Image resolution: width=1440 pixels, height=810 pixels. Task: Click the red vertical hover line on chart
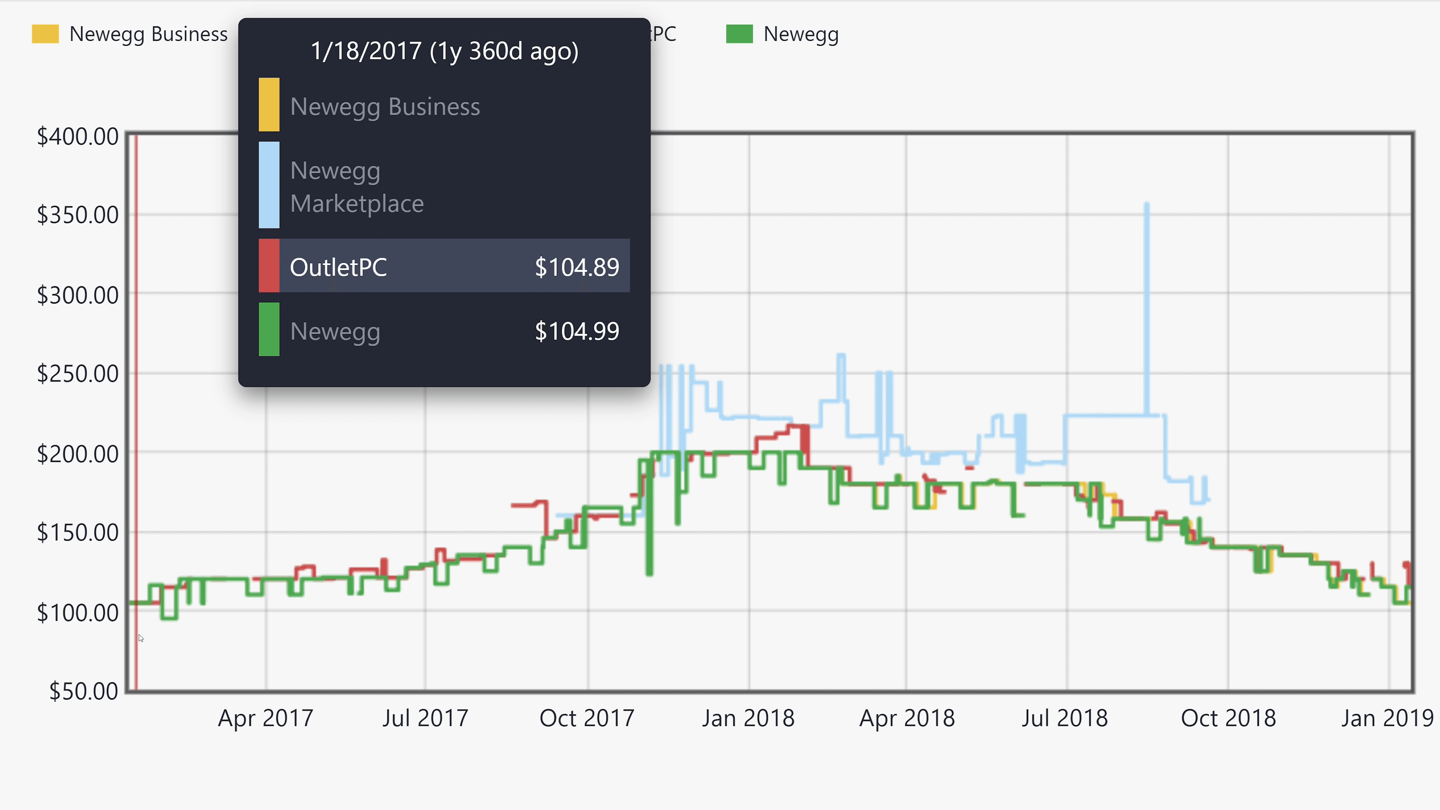pos(136,412)
